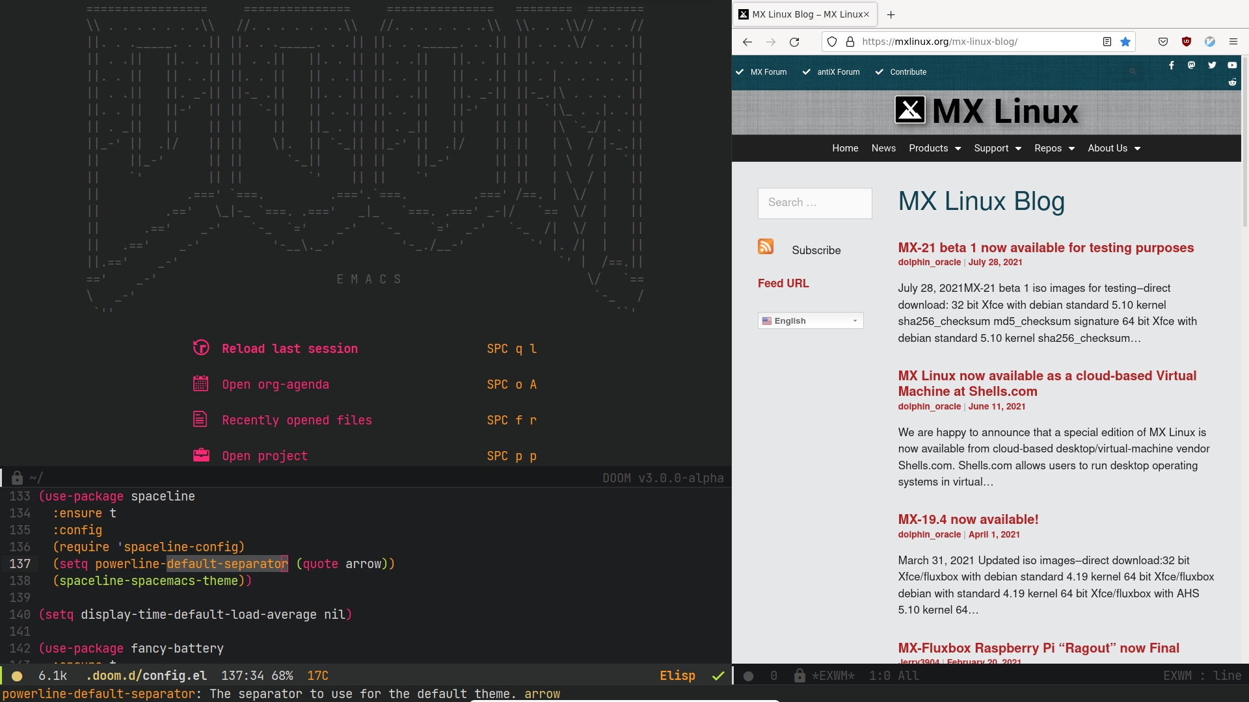Toggle tracking protection shield
1249x702 pixels.
click(x=832, y=41)
